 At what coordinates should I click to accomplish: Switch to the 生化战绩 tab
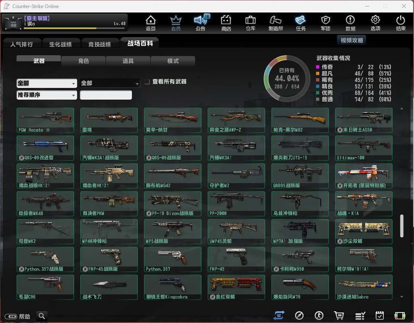61,44
